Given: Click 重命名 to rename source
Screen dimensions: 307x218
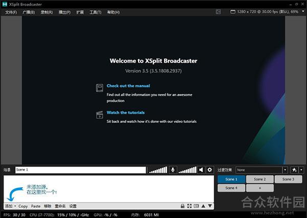Looking at the screenshot, I should 60,206.
